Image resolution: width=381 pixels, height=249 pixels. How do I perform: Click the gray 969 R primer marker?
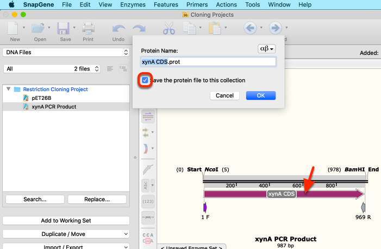click(x=363, y=208)
